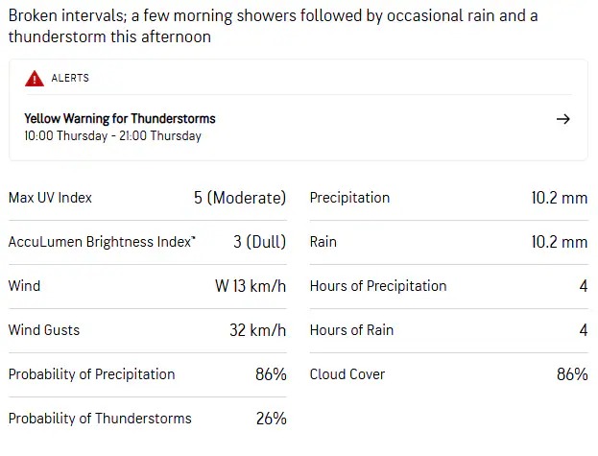The image size is (598, 456).
Task: Click the Rain row label
Action: click(323, 242)
